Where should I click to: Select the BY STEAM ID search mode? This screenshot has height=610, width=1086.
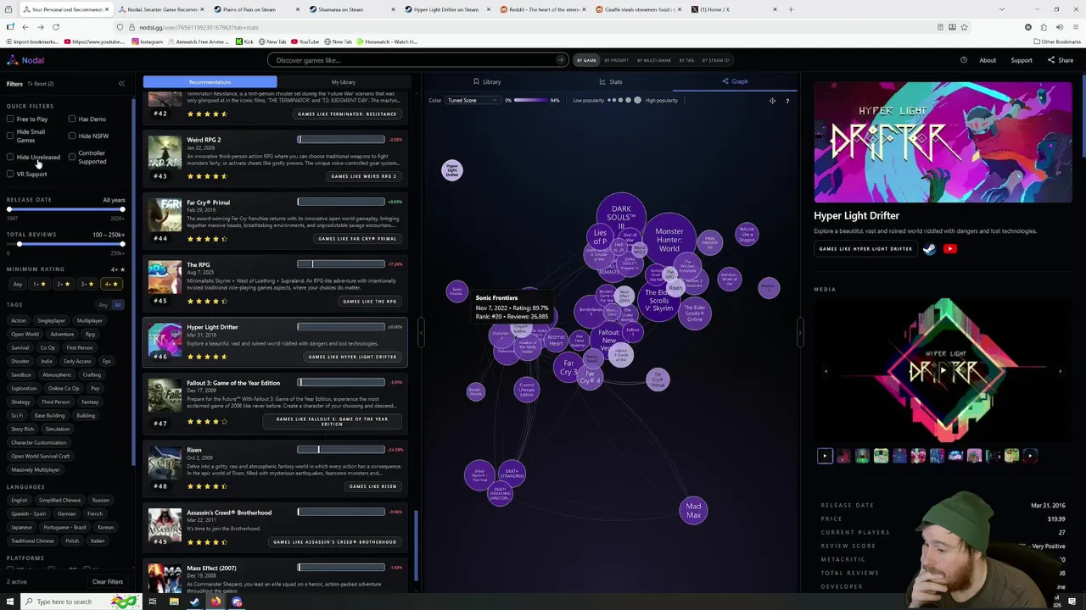click(715, 60)
